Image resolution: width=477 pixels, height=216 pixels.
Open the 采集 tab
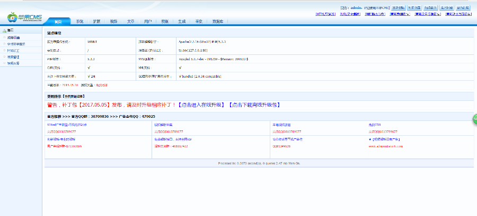click(x=199, y=22)
